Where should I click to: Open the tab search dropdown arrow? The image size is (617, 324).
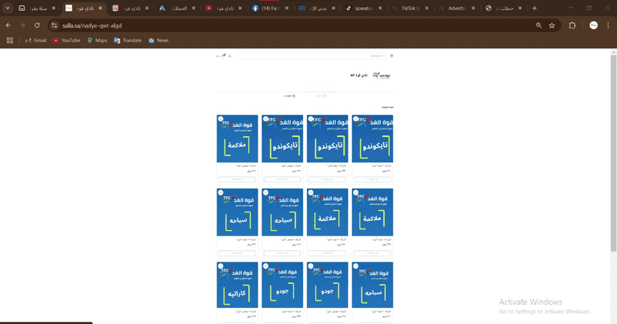[8, 8]
